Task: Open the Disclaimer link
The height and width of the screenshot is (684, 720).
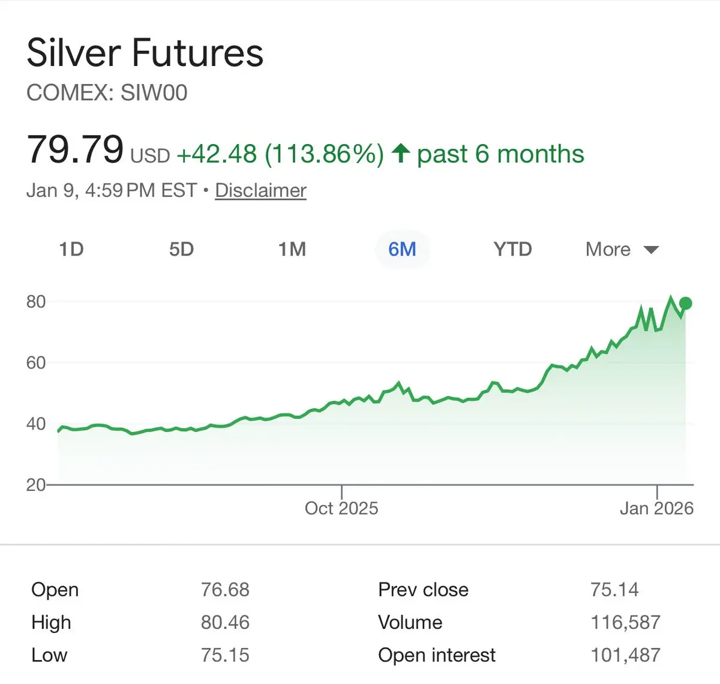Action: pyautogui.click(x=260, y=190)
